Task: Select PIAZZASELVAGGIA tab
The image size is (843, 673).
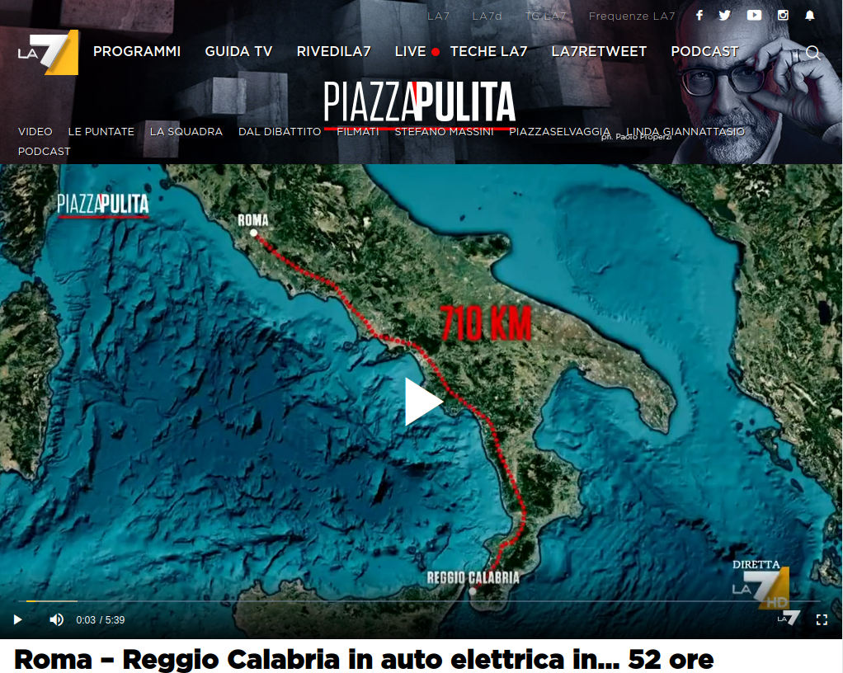Action: 560,132
